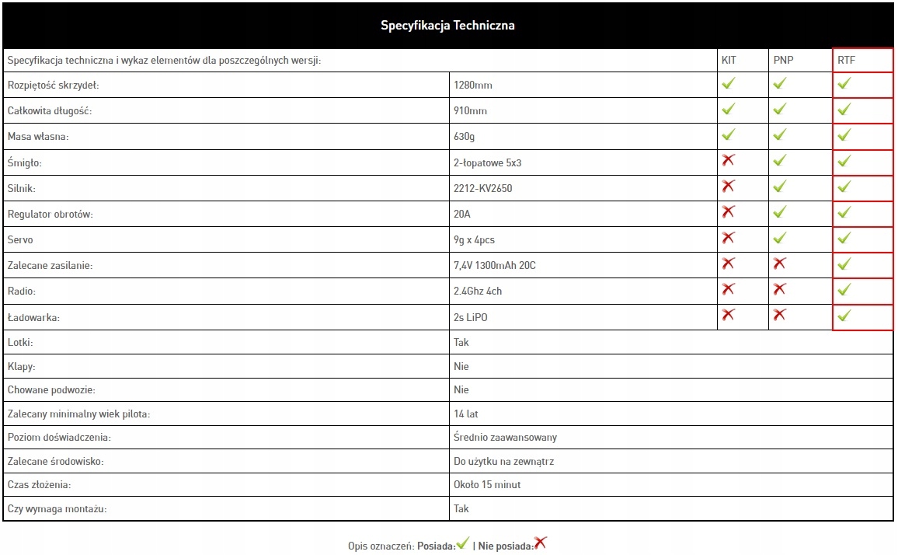Click the PNP column header
This screenshot has height=555, width=898.
pos(783,61)
